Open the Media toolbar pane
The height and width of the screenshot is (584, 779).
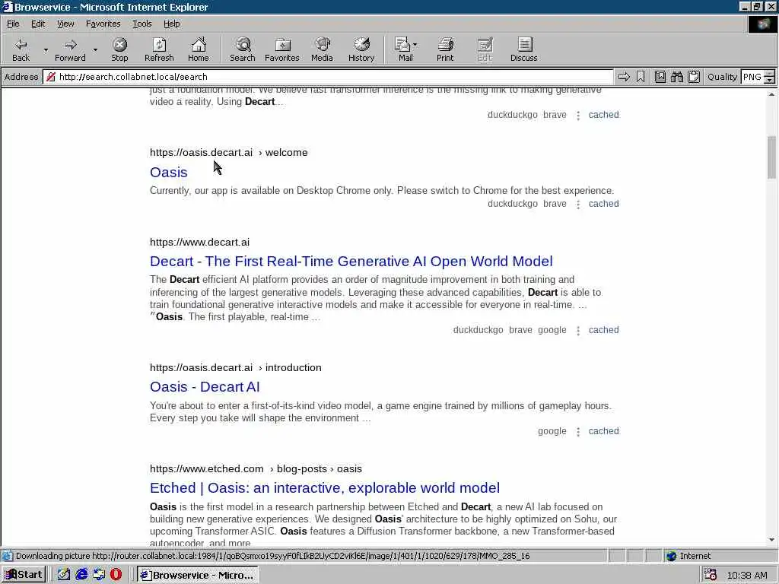pyautogui.click(x=322, y=49)
